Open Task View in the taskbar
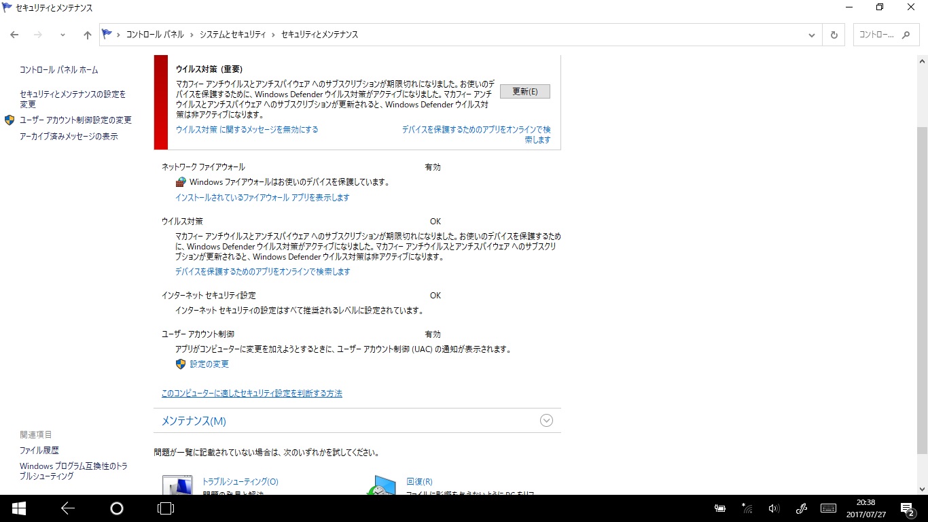The height and width of the screenshot is (522, 928). coord(166,508)
